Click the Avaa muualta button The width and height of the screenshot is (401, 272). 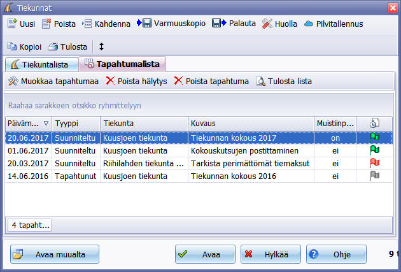pyautogui.click(x=55, y=254)
